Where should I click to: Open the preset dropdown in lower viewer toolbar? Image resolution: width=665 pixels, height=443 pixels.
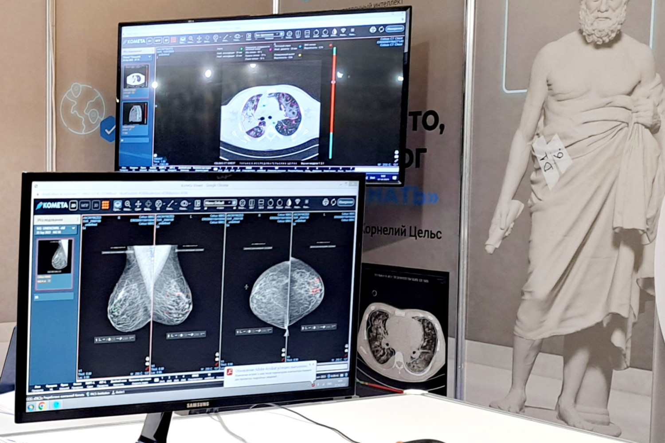[219, 204]
